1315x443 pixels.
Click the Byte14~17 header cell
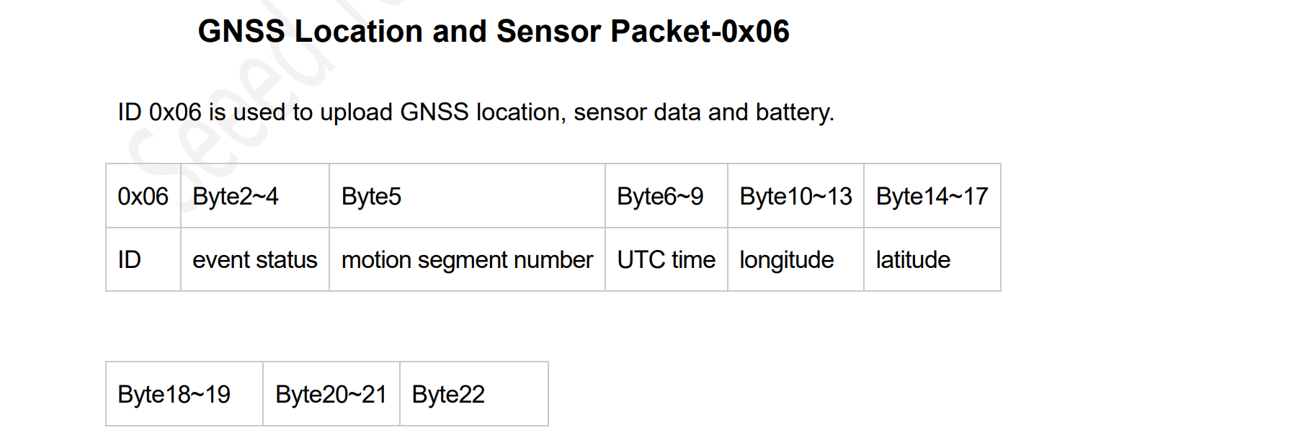tap(932, 196)
